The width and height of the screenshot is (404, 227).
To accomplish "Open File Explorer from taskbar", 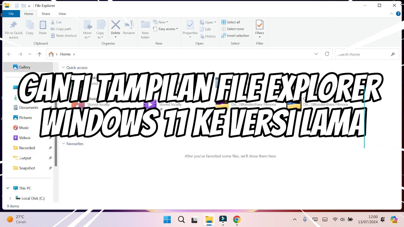I will (x=209, y=219).
